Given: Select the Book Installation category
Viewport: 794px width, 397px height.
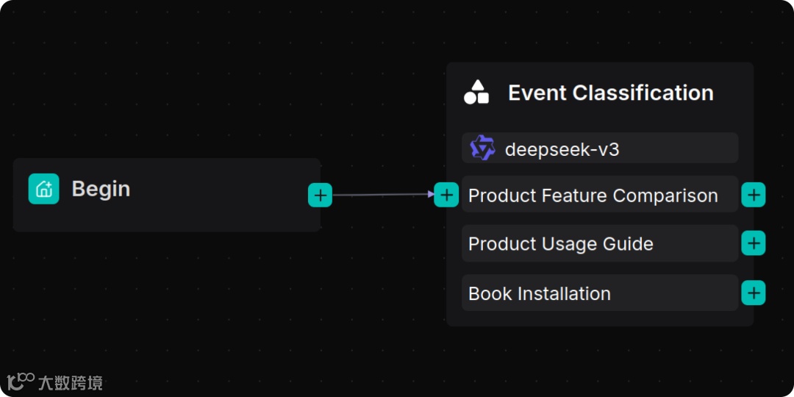Looking at the screenshot, I should tap(540, 293).
